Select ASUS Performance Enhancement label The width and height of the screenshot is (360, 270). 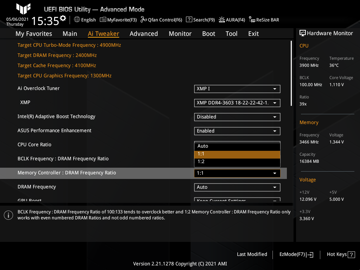coord(54,131)
